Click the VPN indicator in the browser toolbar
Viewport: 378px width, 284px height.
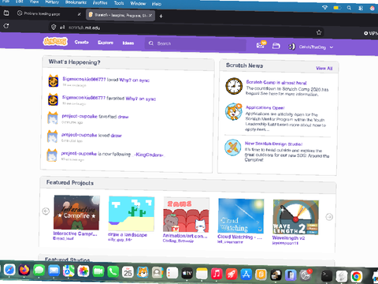tap(371, 33)
